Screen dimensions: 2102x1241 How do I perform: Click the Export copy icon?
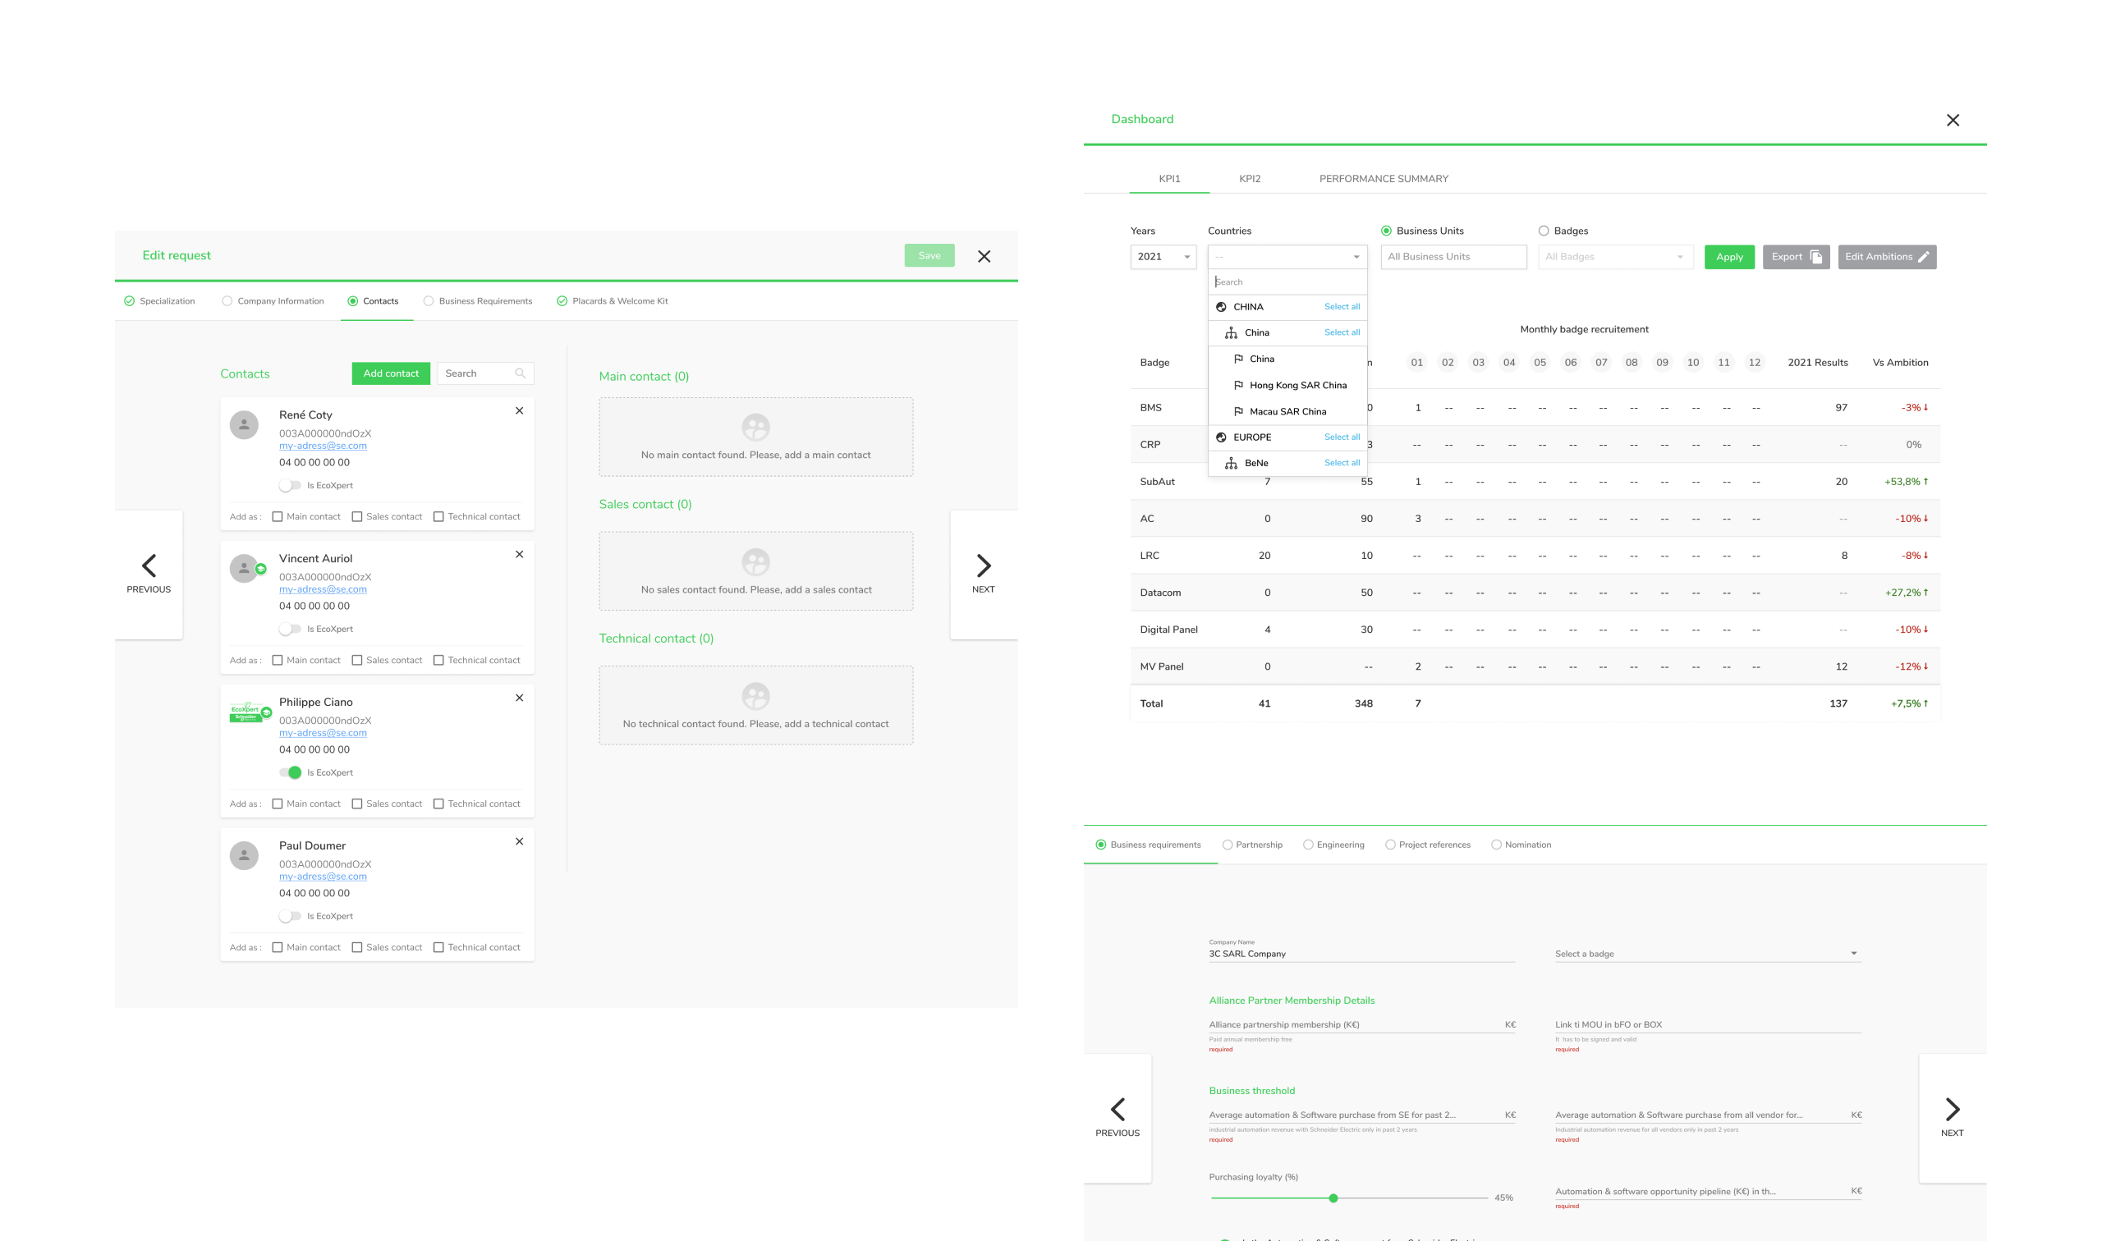pyautogui.click(x=1816, y=257)
